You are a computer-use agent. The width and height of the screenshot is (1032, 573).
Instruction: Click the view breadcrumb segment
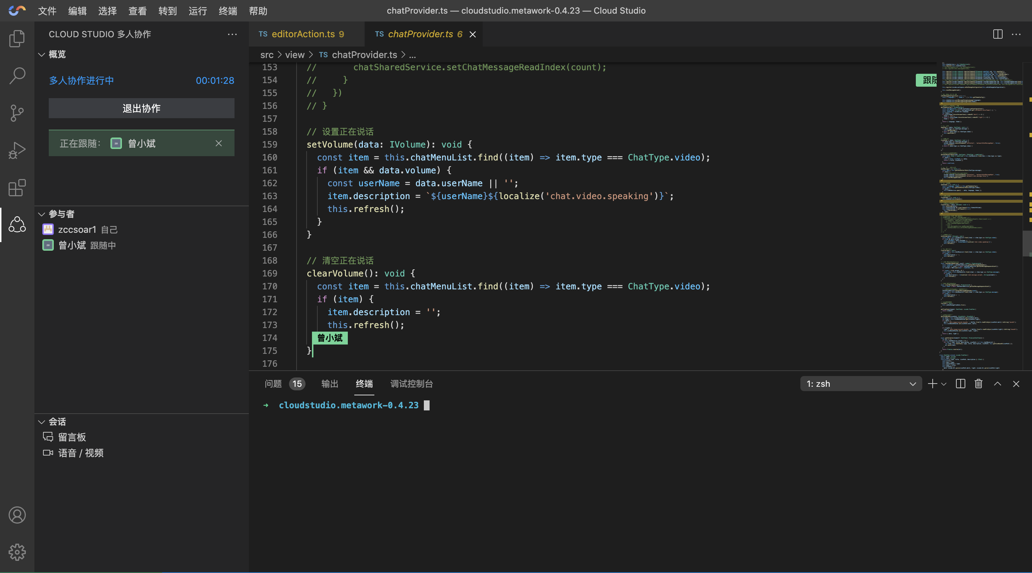(295, 55)
